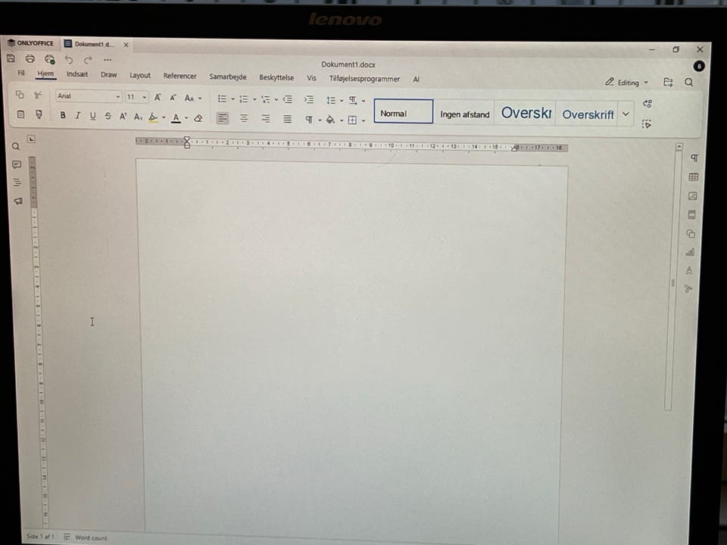Cut selection with the scissors icon
The height and width of the screenshot is (545, 727).
(x=38, y=95)
